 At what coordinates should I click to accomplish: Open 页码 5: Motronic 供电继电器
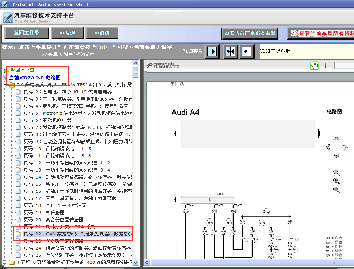78,113
